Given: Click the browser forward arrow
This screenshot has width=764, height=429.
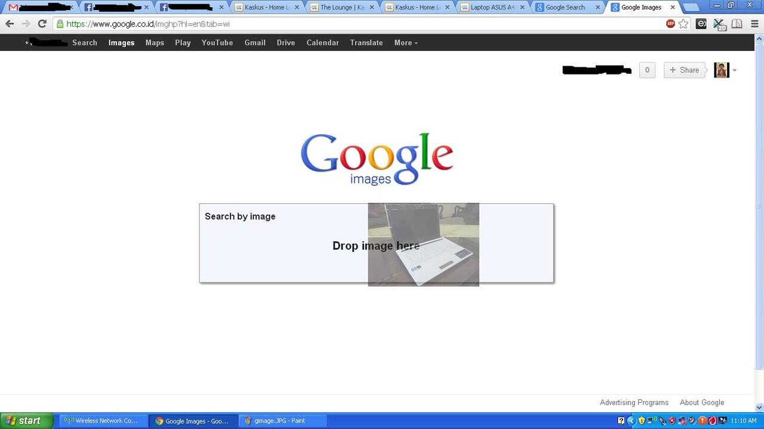Looking at the screenshot, I should pos(26,24).
